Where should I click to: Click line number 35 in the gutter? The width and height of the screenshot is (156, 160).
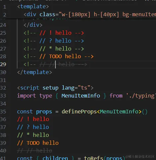[x=3, y=112]
